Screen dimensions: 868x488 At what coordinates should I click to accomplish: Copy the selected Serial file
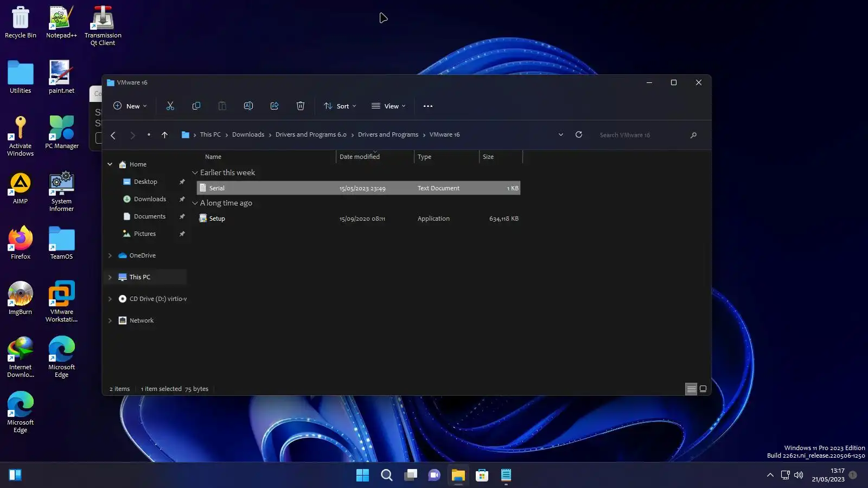pyautogui.click(x=196, y=106)
